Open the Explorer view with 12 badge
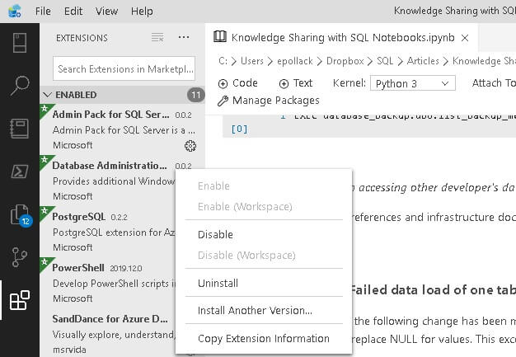The height and width of the screenshot is (357, 516). [x=19, y=215]
